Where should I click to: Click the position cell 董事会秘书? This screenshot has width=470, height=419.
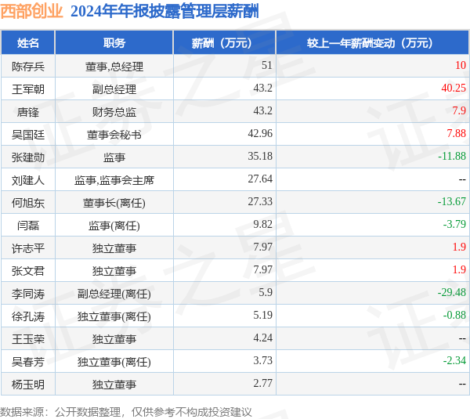(x=114, y=135)
